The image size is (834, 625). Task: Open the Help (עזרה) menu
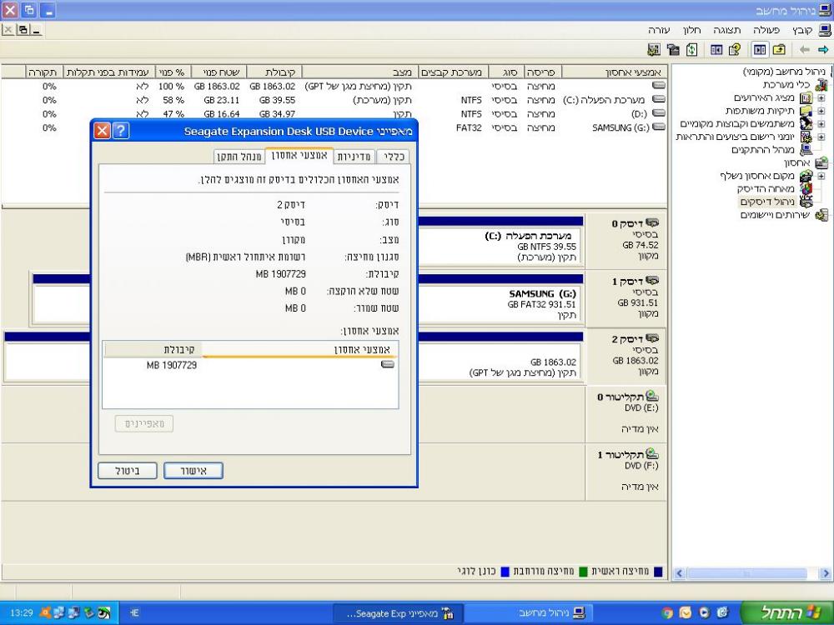pyautogui.click(x=659, y=30)
